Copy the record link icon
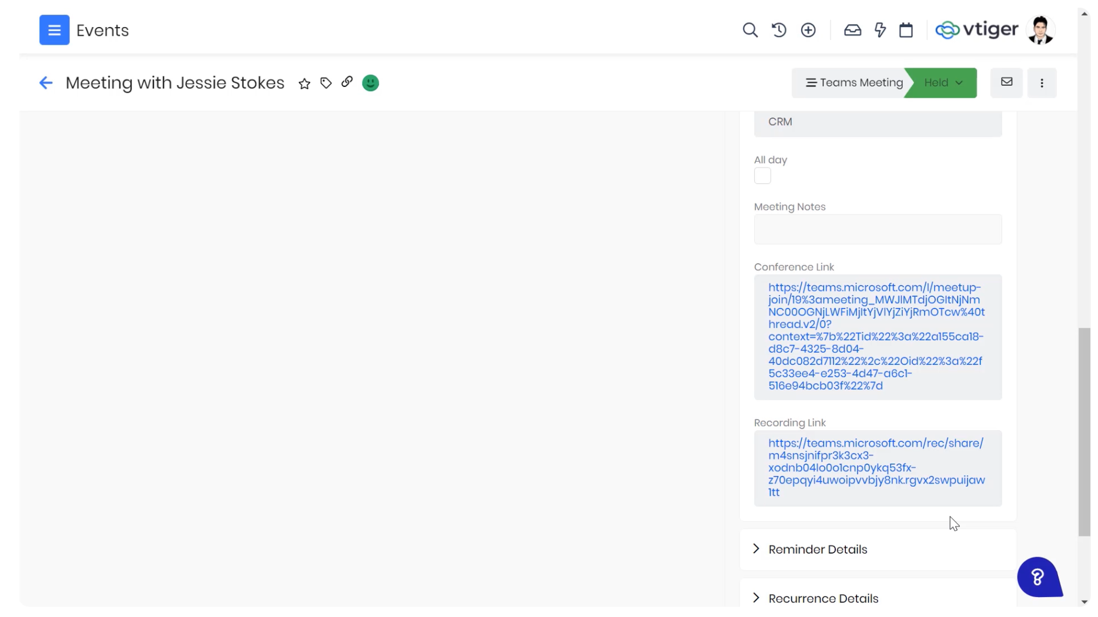1098x617 pixels. point(347,82)
